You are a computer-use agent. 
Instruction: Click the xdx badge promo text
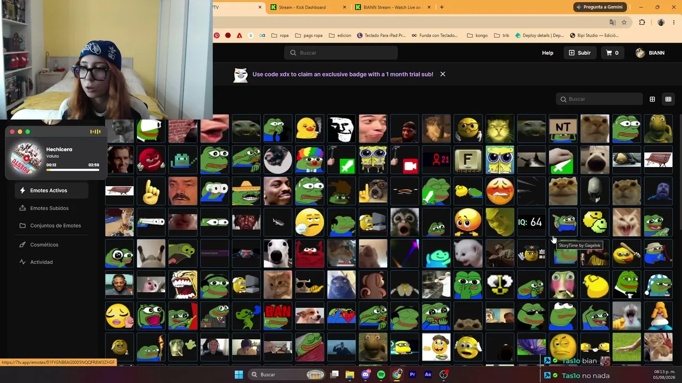pos(343,74)
